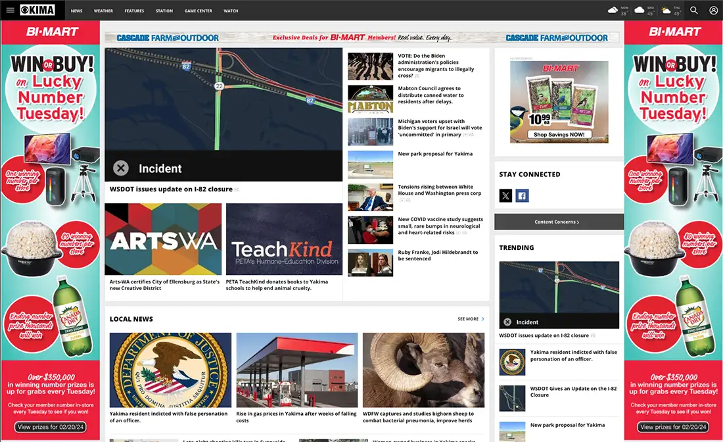Open the Trending I-82 map thumbnail
Screen dimensions: 723x442
point(559,295)
